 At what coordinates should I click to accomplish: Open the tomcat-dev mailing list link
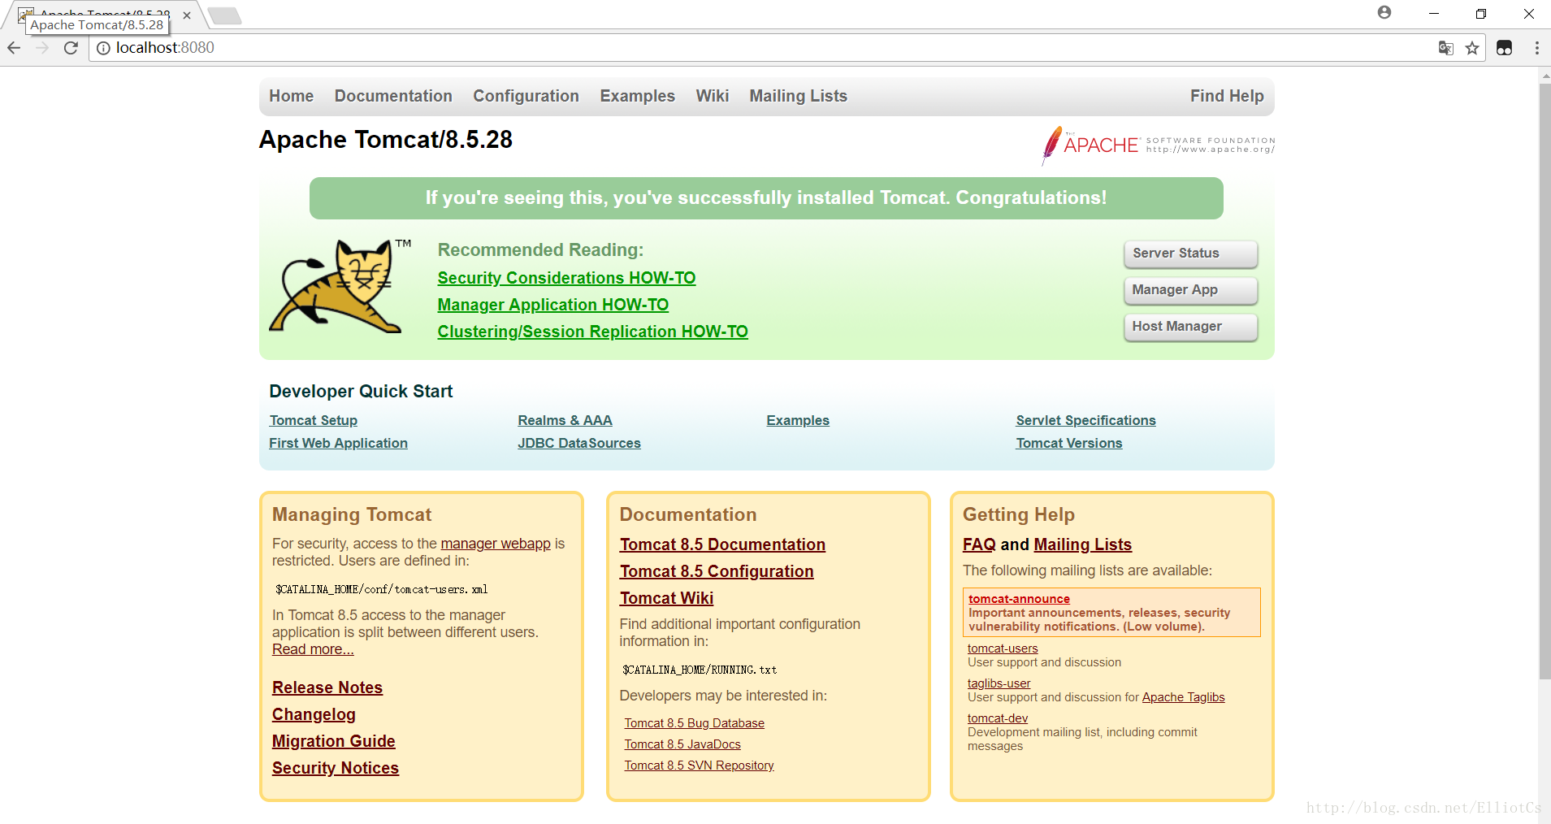[x=998, y=718]
